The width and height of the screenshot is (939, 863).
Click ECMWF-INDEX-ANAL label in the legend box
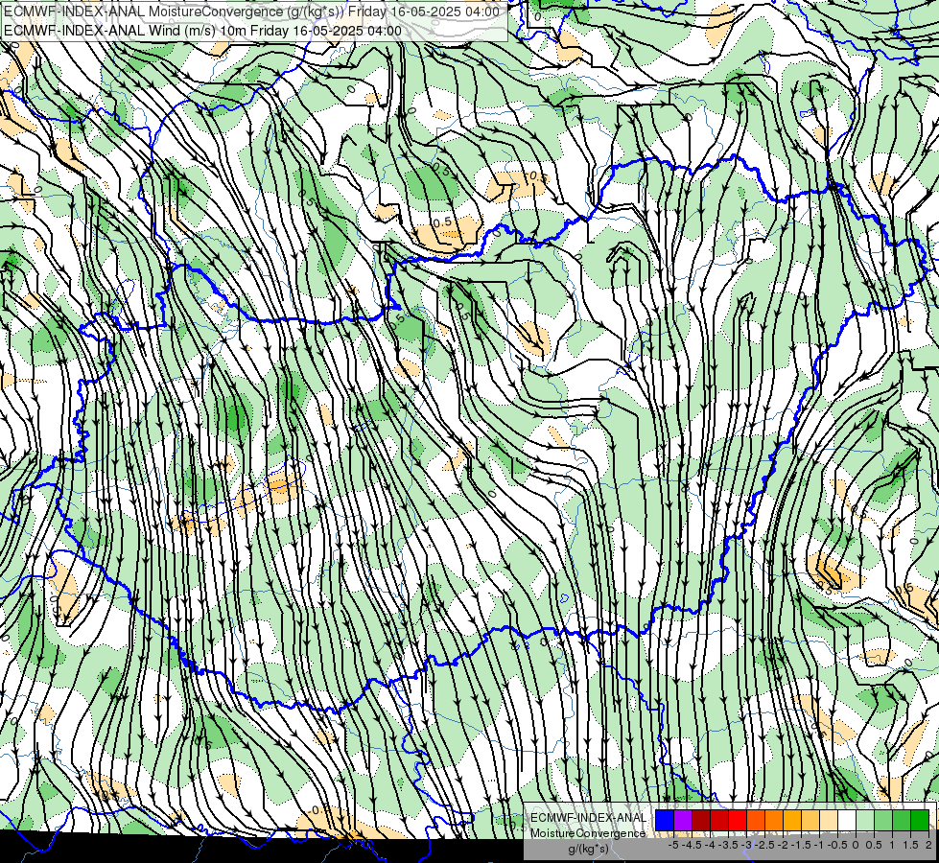tap(588, 818)
